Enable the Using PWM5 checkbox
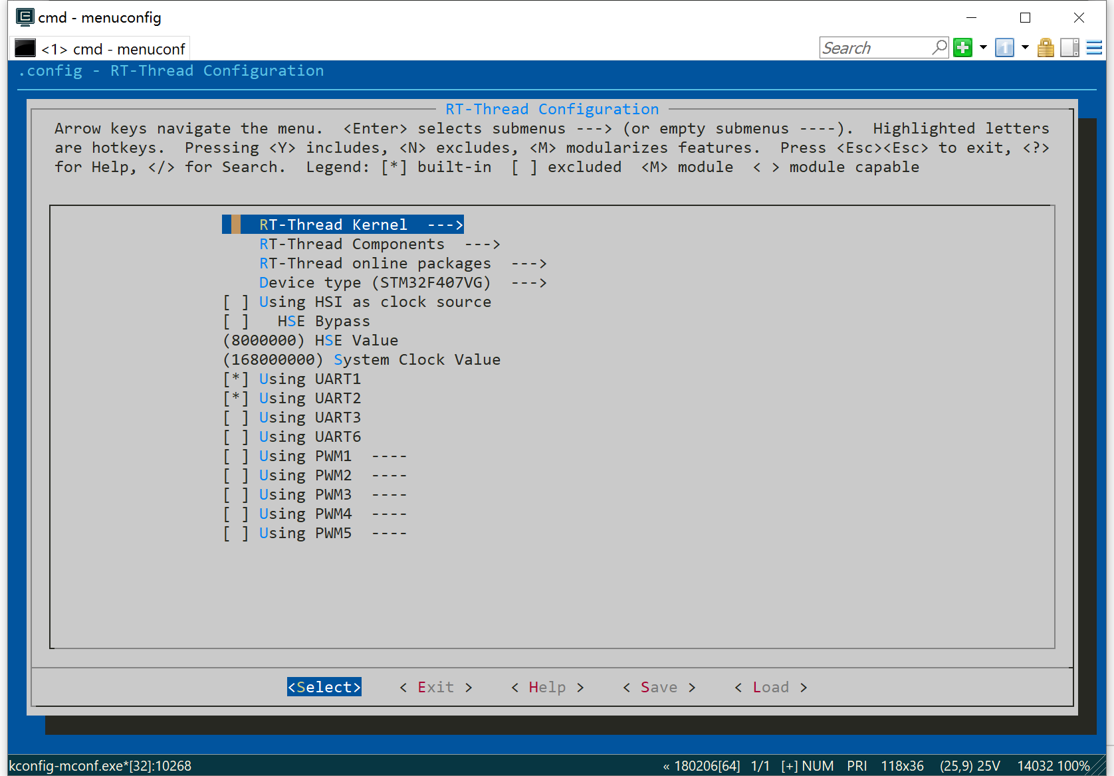Screen dimensions: 1114x776 tap(236, 533)
